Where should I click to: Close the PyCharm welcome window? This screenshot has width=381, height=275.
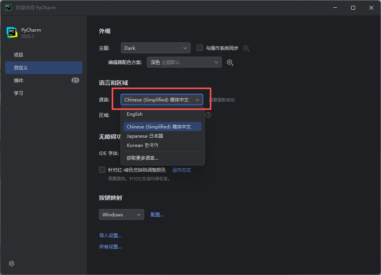(x=371, y=8)
